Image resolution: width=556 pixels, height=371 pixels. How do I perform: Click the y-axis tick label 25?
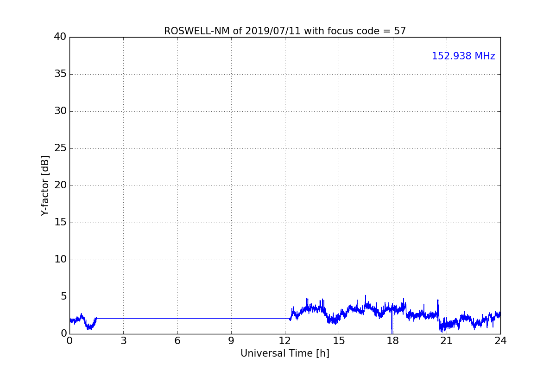point(60,148)
